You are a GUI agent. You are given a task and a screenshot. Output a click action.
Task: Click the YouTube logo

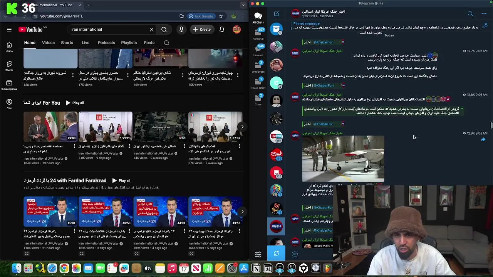30,30
